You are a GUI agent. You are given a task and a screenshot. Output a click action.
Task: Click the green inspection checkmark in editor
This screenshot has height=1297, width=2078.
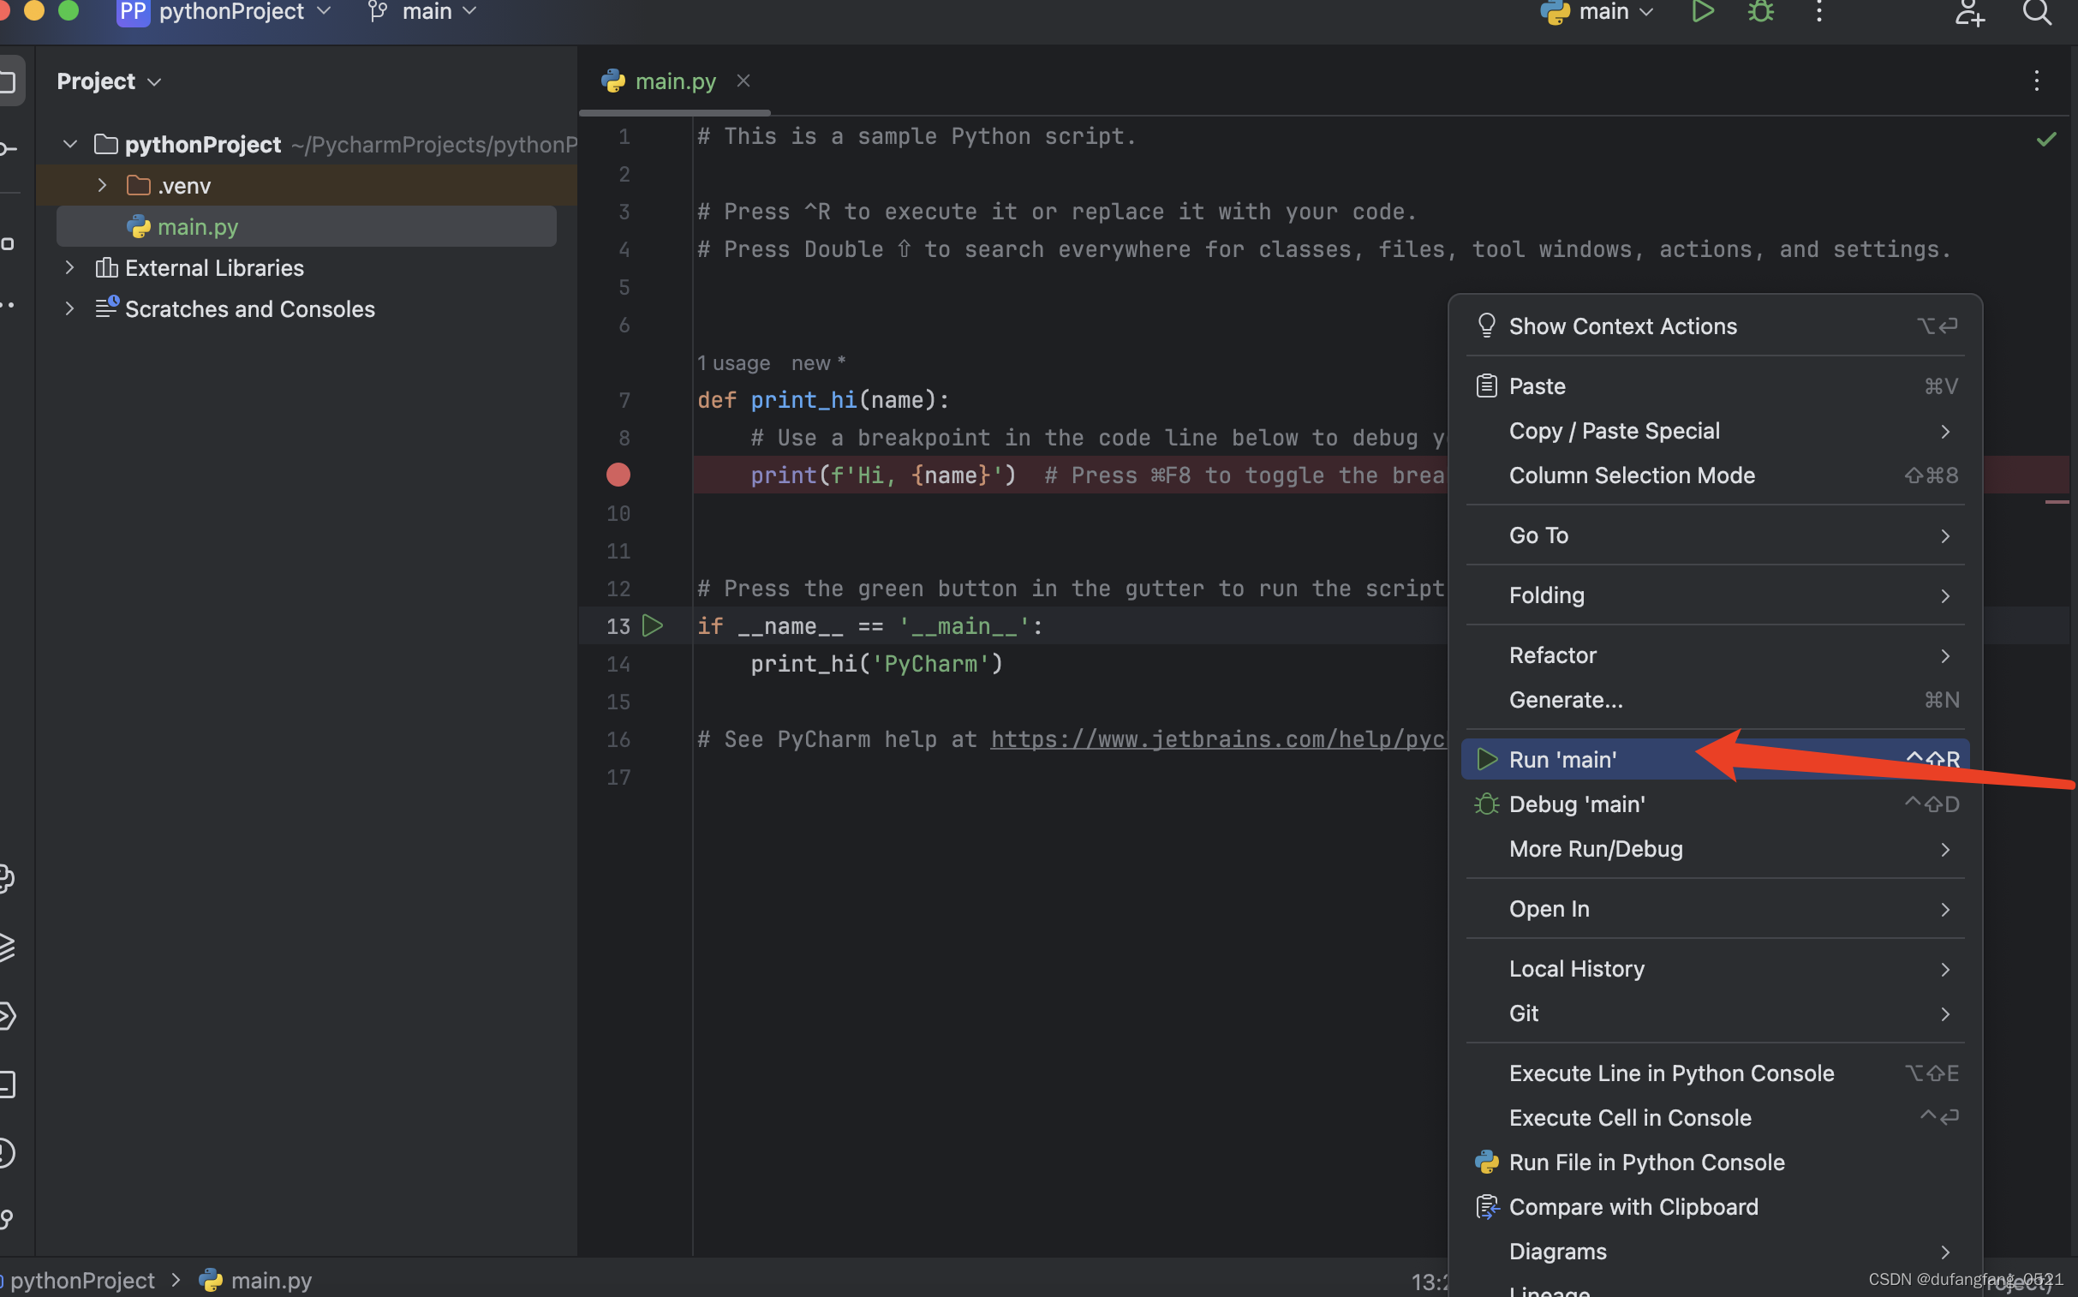pos(2045,139)
